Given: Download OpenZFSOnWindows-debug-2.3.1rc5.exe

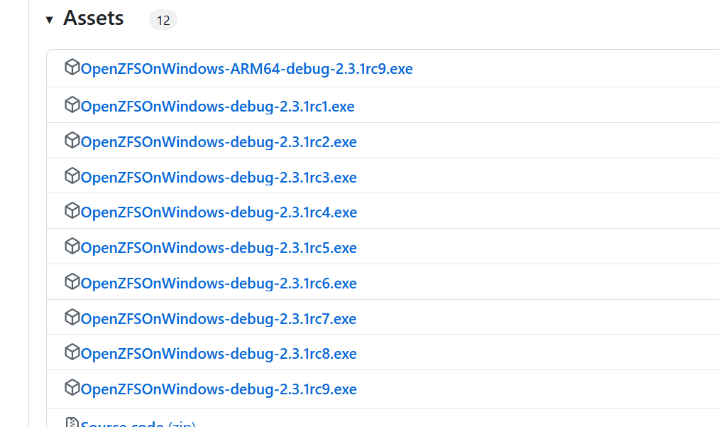Looking at the screenshot, I should 219,247.
